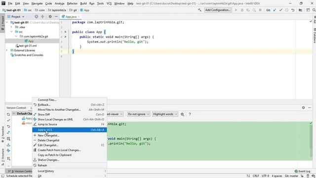The width and height of the screenshot is (316, 178).
Task: Hide the Project panel with minus icon
Action: click(x=56, y=16)
